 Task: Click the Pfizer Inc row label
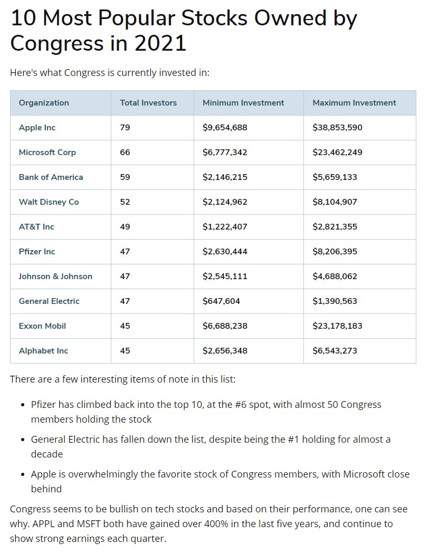pyautogui.click(x=37, y=252)
